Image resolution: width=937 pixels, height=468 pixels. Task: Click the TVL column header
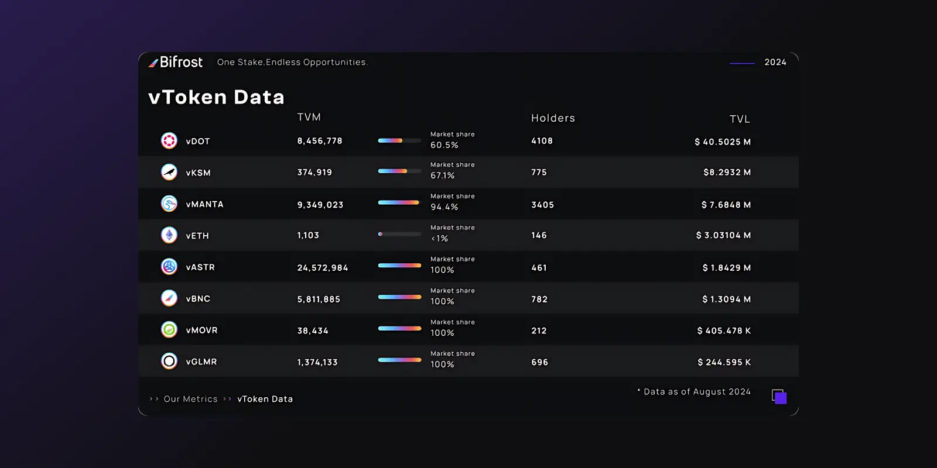click(x=740, y=119)
